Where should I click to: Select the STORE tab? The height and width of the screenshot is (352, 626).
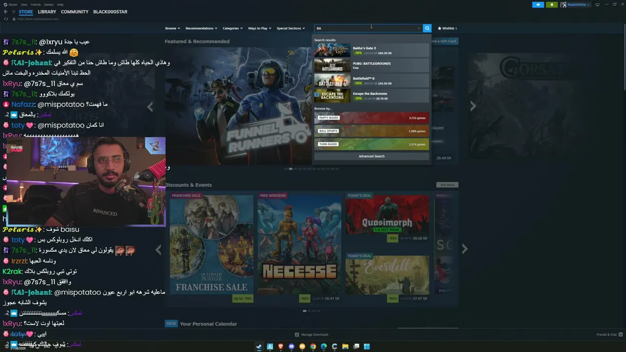pos(26,12)
